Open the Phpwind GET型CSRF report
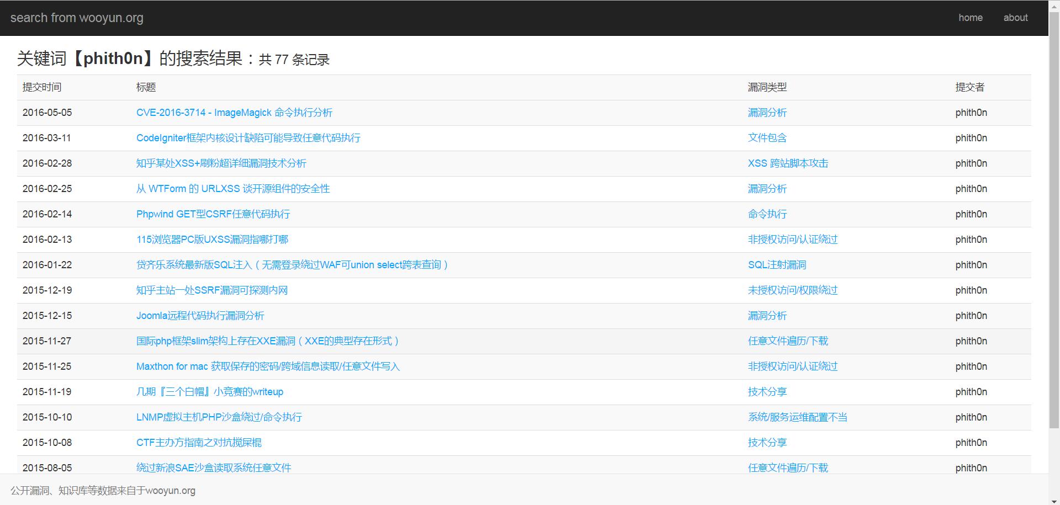The width and height of the screenshot is (1060, 505). 213,214
